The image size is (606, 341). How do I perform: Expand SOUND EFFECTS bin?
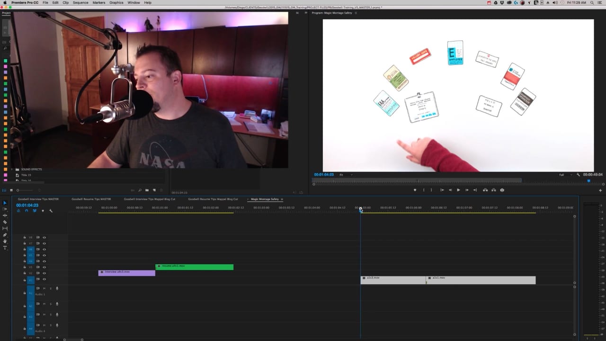pyautogui.click(x=12, y=169)
